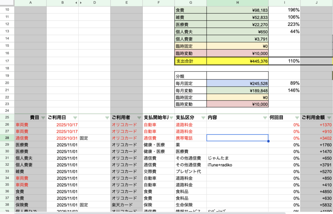Select row 28 by its row number
Viewport: 333px width, 214px height.
coord(7,138)
